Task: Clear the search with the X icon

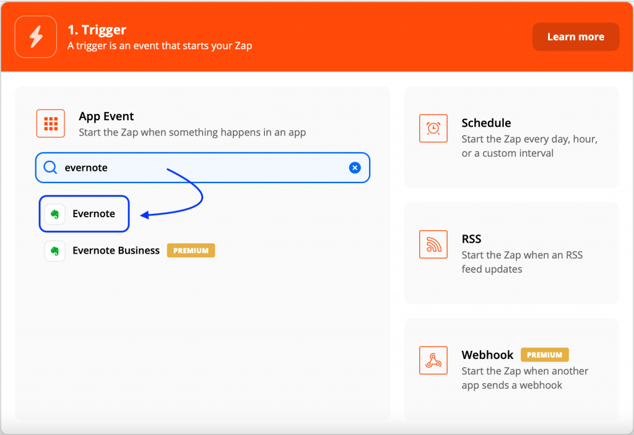Action: [x=355, y=168]
